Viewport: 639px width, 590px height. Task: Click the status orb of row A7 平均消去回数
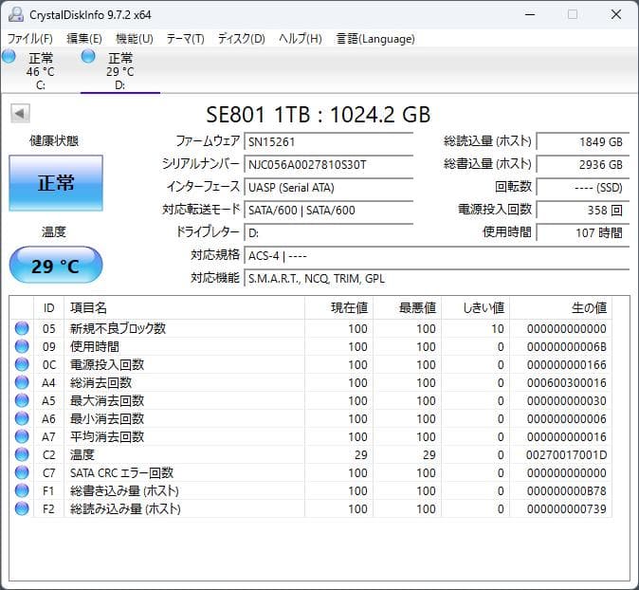click(22, 436)
